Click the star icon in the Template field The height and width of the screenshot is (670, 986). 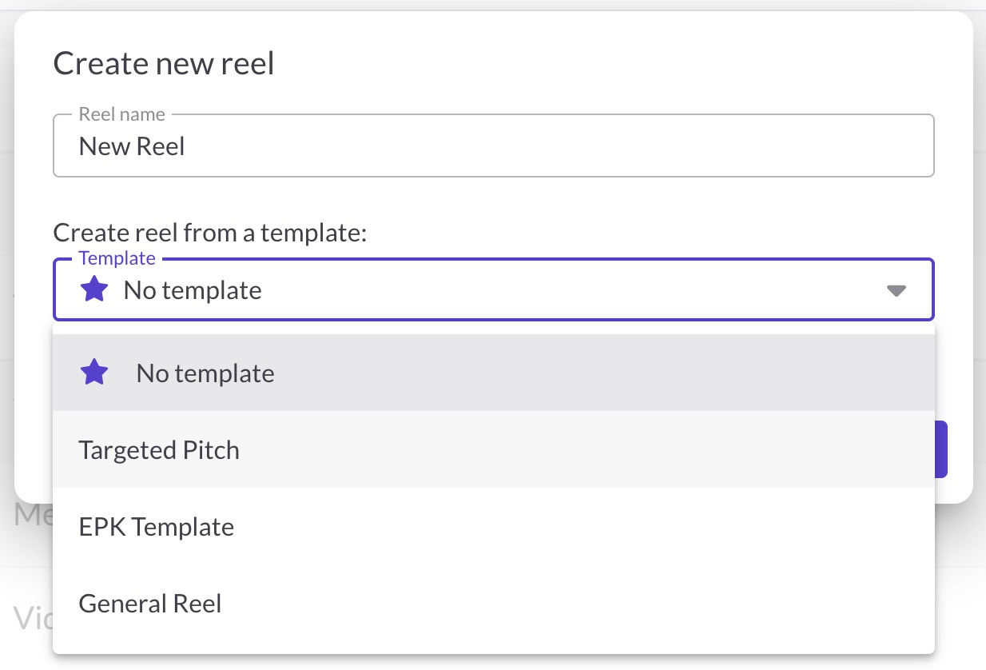[94, 289]
